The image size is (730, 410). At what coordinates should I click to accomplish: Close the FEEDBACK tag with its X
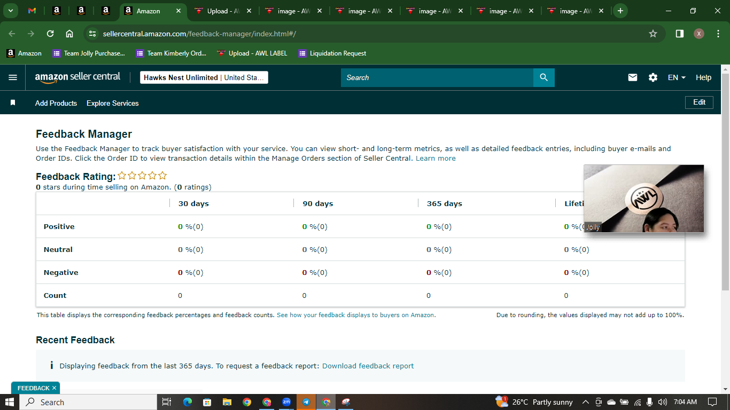click(x=55, y=388)
